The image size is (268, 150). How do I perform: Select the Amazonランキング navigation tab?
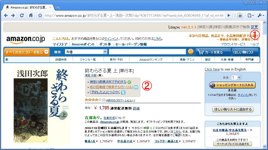[x=151, y=60]
